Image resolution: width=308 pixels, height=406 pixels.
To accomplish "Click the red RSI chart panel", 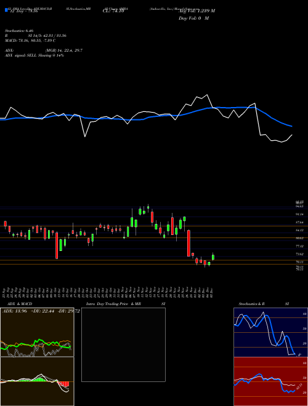I will click(x=270, y=381).
